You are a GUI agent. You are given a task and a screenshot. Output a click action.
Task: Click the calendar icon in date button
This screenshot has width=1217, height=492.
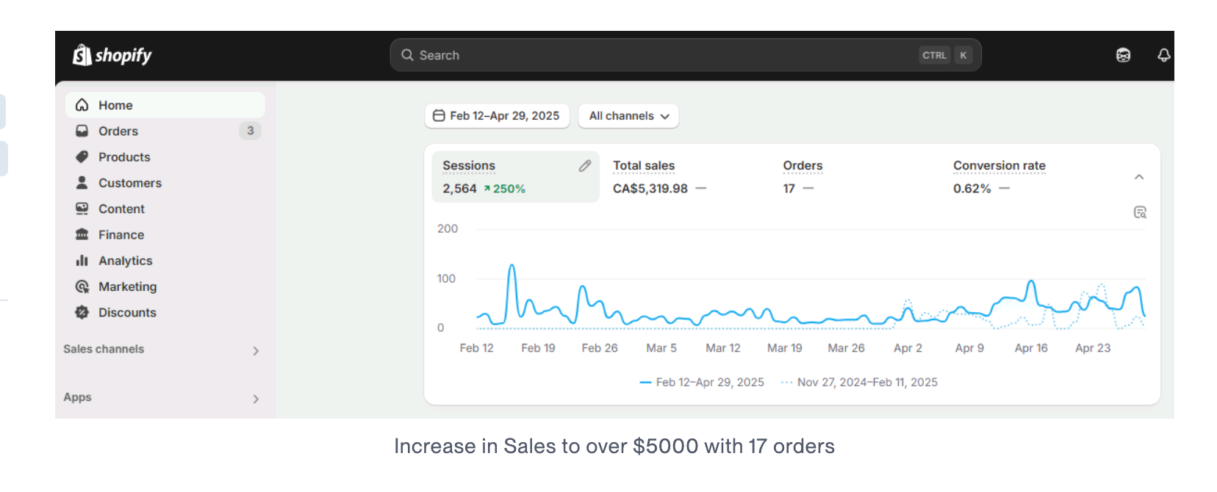coord(439,116)
